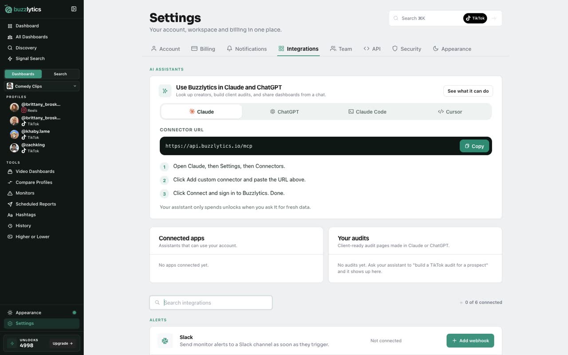This screenshot has height=355, width=568.
Task: Open All Dashboards
Action: 42,37
